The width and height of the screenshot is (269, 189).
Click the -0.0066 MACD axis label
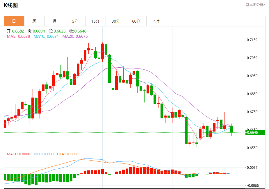[x=252, y=186]
